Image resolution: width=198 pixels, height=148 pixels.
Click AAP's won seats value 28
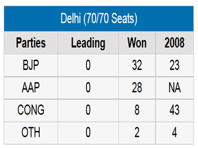pos(137,87)
